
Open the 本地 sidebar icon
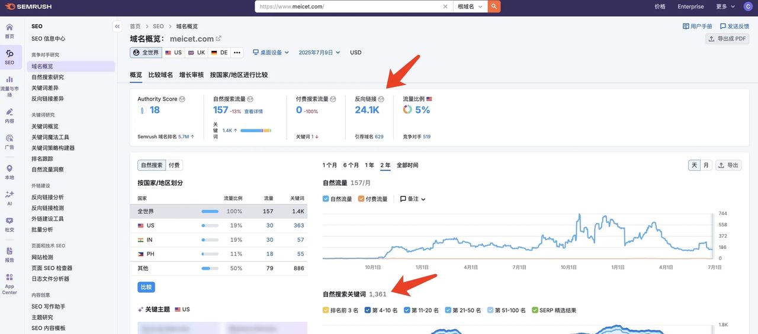9,172
